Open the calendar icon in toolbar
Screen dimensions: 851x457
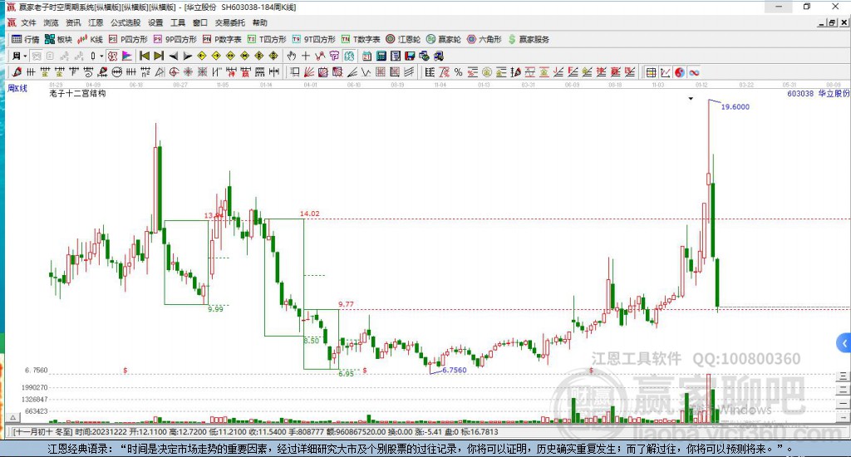[x=366, y=56]
